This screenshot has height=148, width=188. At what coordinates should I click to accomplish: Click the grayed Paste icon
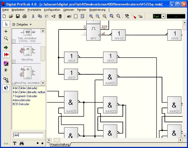point(47,16)
